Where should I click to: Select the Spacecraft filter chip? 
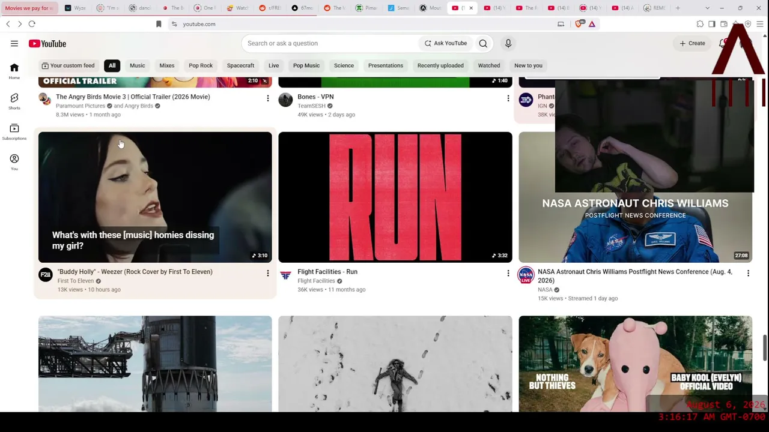click(x=240, y=65)
